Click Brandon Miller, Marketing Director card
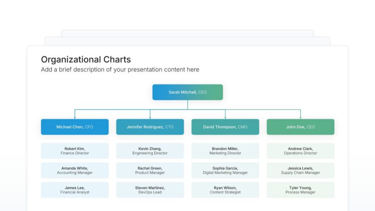 [225, 151]
